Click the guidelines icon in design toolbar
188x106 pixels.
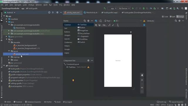point(118,25)
